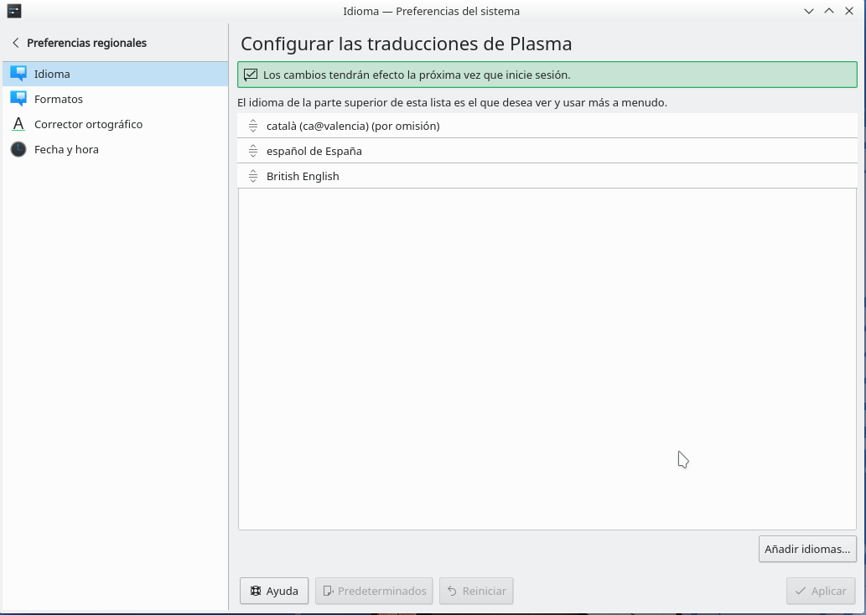
Task: Click the checkmark icon in the green banner
Action: coord(251,75)
